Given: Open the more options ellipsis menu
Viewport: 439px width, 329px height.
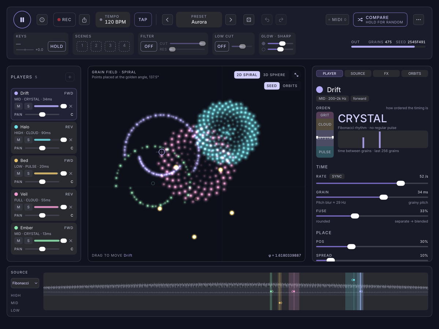Looking at the screenshot, I should (x=419, y=20).
